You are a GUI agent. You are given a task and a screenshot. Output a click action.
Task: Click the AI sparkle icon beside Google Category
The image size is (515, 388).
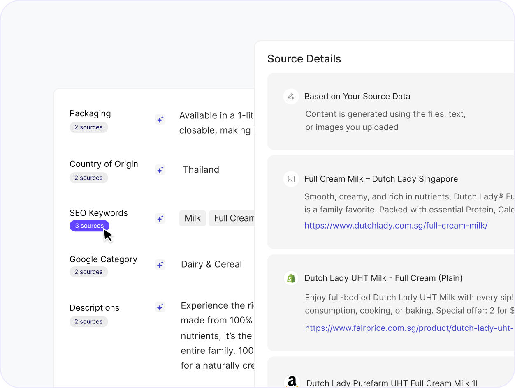pos(160,265)
